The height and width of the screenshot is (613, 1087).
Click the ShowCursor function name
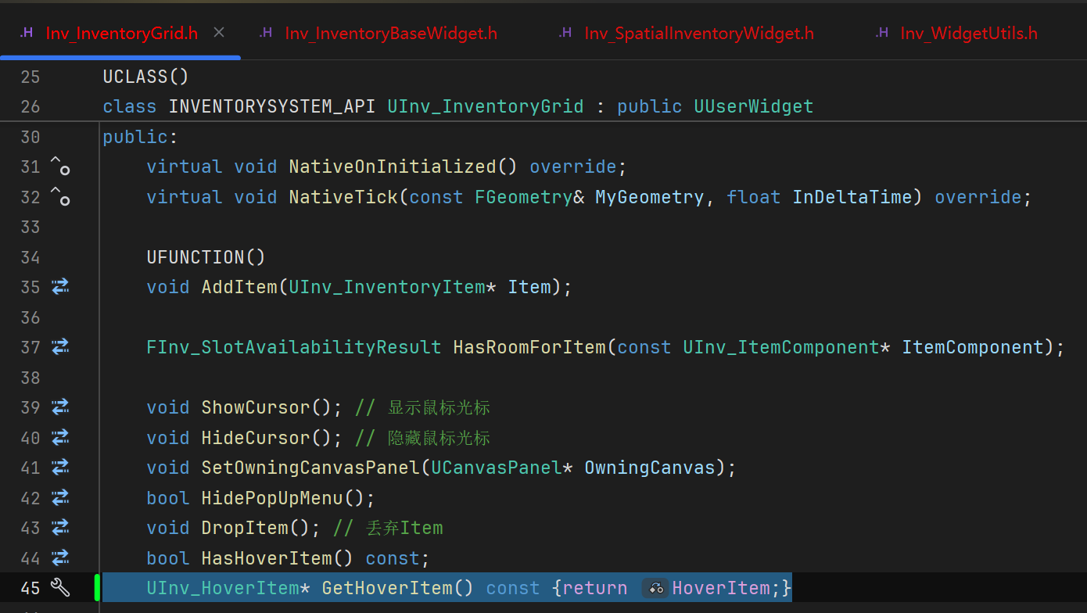point(256,407)
